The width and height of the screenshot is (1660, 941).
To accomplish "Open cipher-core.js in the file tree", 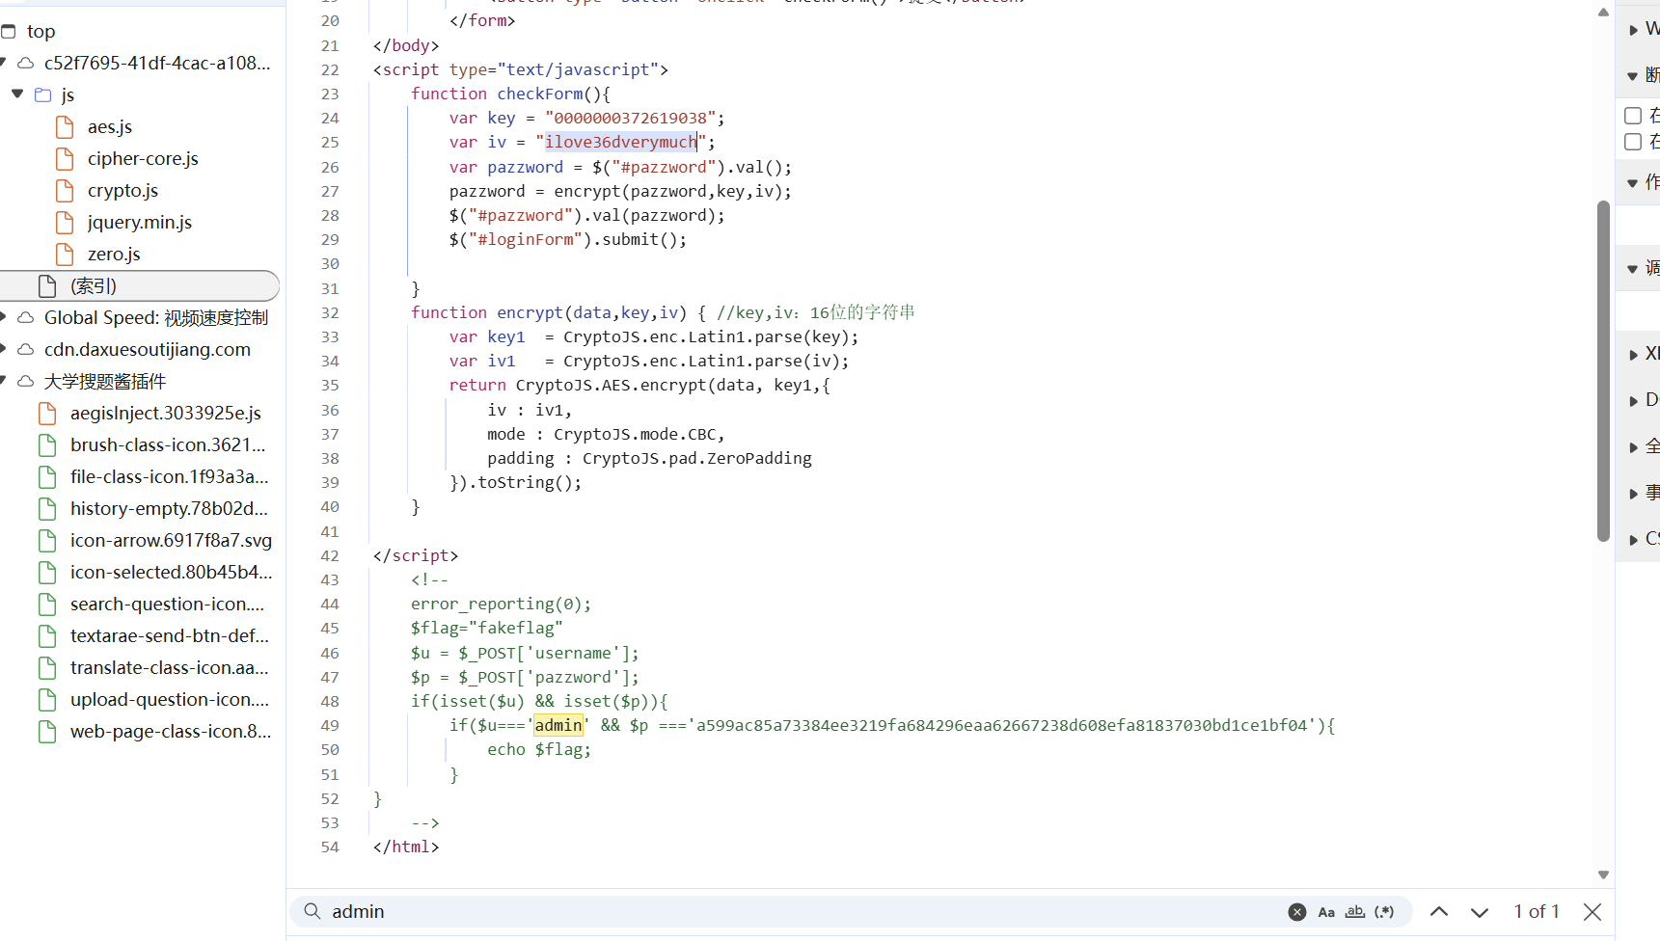I will coord(143,159).
